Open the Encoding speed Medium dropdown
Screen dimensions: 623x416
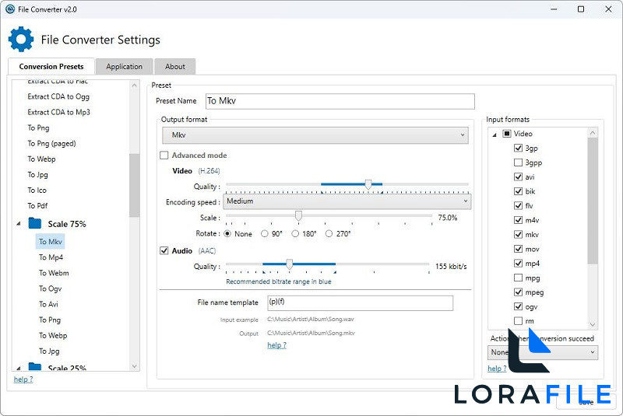pos(347,201)
